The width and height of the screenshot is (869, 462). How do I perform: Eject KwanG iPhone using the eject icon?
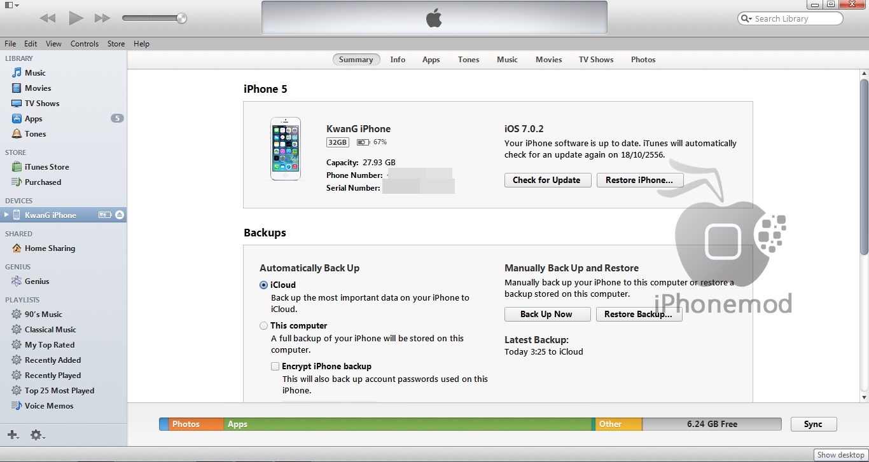[120, 215]
